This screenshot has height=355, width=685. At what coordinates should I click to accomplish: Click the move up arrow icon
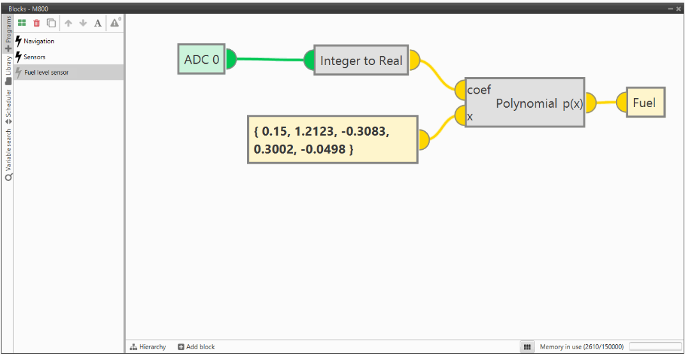pyautogui.click(x=68, y=23)
